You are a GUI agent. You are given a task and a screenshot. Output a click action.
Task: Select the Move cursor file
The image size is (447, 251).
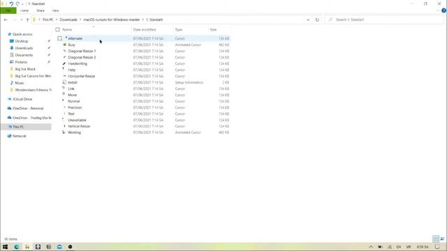pyautogui.click(x=72, y=95)
